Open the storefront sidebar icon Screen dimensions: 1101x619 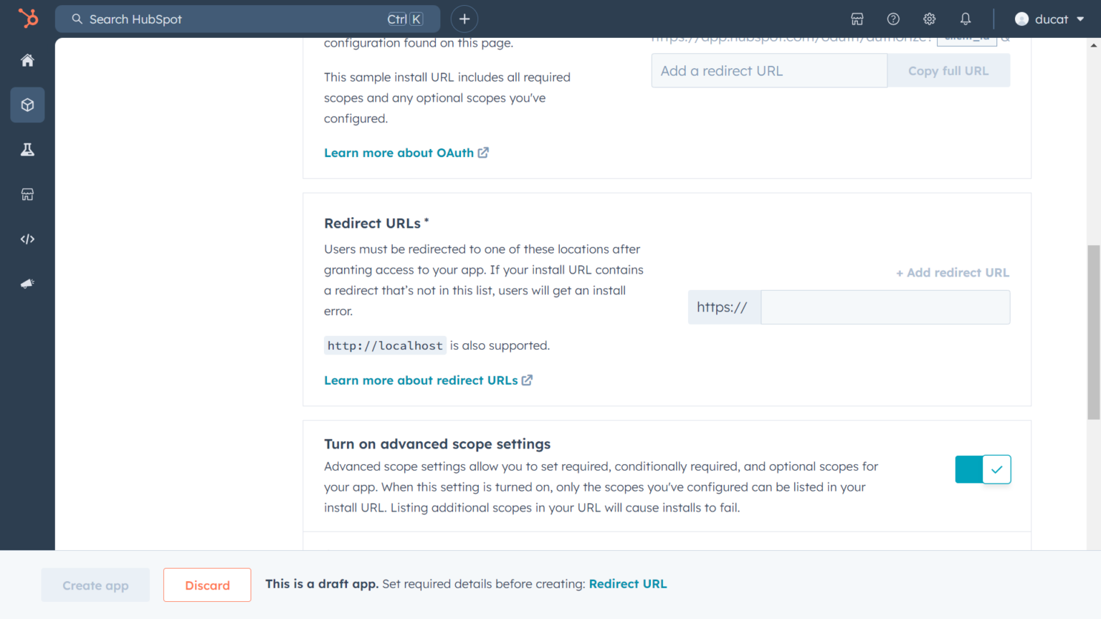pos(27,194)
